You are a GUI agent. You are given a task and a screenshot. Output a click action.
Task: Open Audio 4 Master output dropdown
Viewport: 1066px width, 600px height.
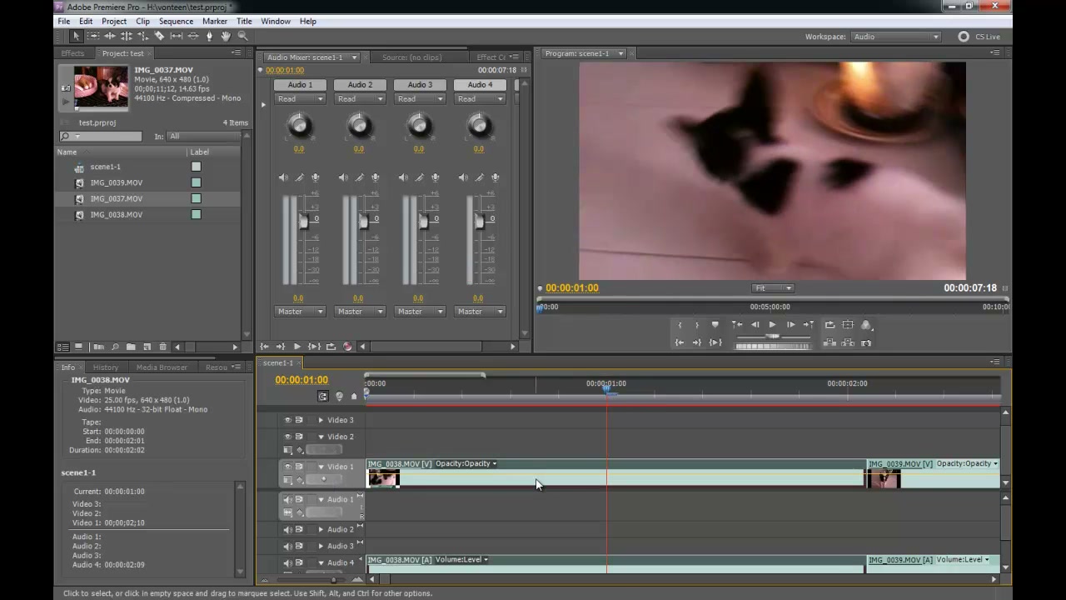(x=480, y=312)
